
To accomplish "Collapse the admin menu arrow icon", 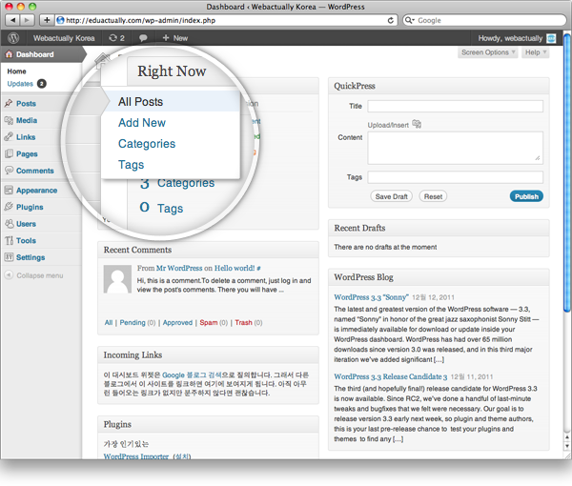I will coord(9,274).
